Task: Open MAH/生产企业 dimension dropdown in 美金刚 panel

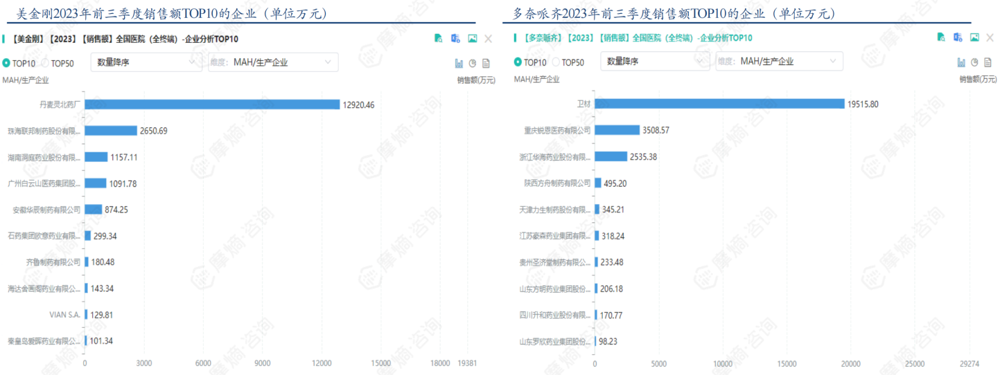Action: pyautogui.click(x=273, y=62)
